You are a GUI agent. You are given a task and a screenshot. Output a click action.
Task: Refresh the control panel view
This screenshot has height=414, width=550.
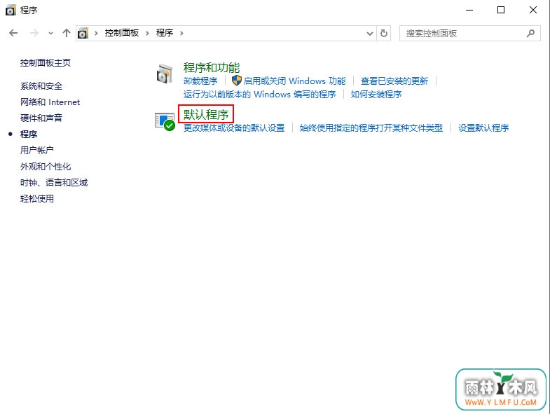point(384,34)
